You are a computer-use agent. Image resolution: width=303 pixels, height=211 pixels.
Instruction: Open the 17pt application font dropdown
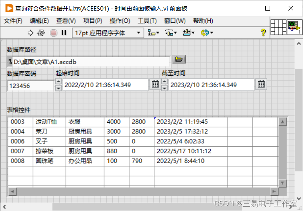click(x=108, y=33)
